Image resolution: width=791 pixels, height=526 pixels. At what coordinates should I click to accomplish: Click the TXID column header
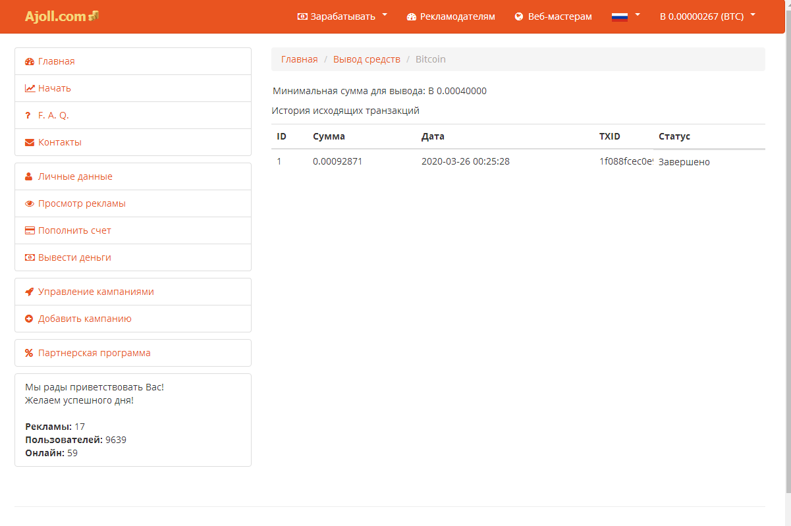(610, 136)
